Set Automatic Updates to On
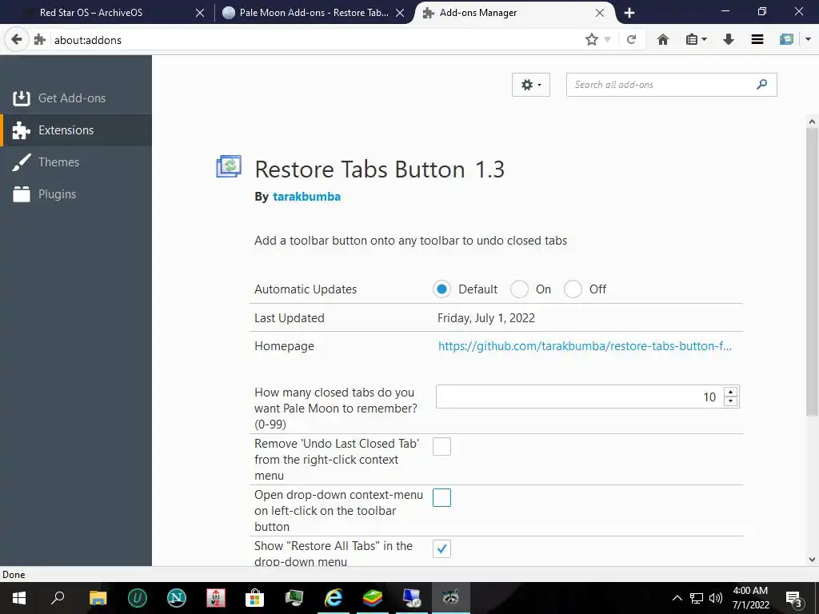Viewport: 819px width, 614px height. (x=519, y=289)
